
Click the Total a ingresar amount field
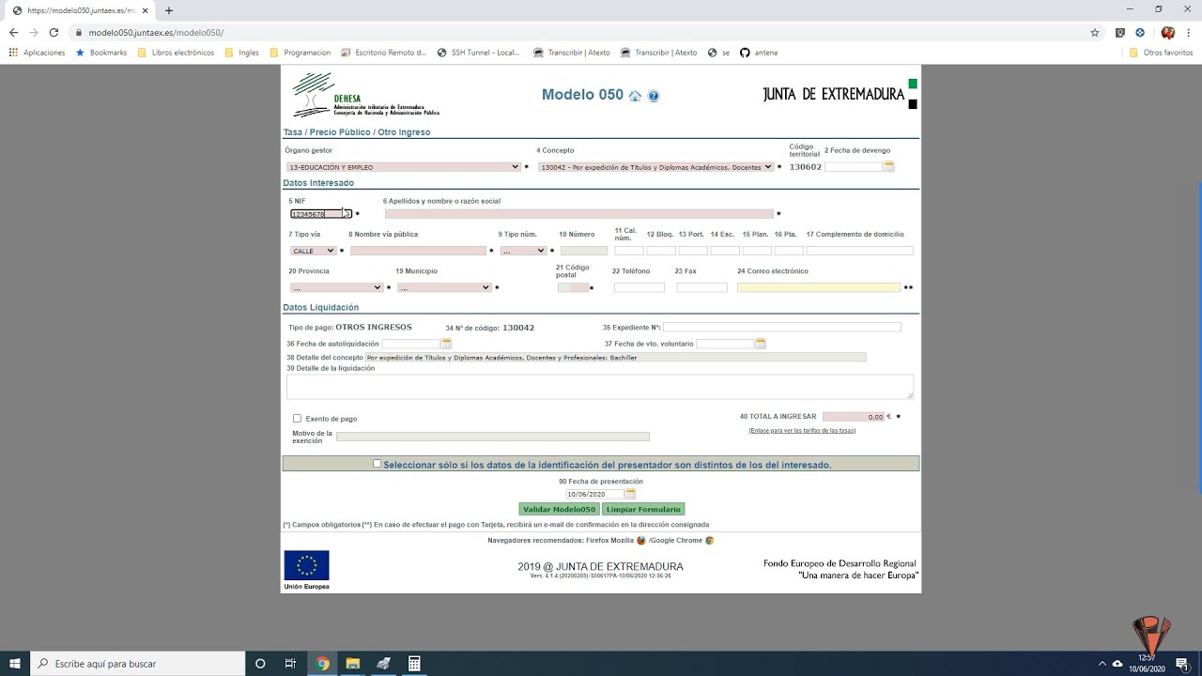854,417
